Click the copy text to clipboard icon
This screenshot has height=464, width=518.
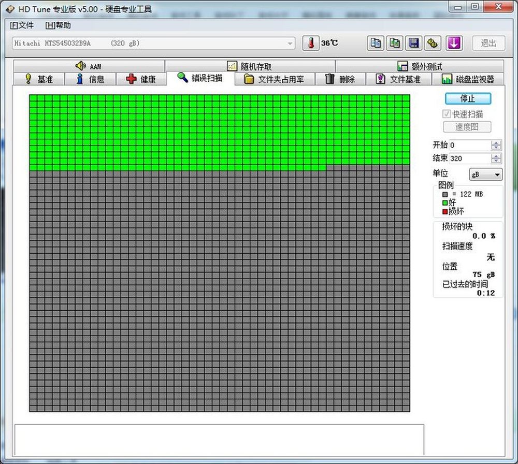point(375,43)
